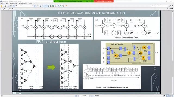The width and height of the screenshot is (174, 97).
Task: Click the page number field '4 из 5'
Action: pos(84,96)
